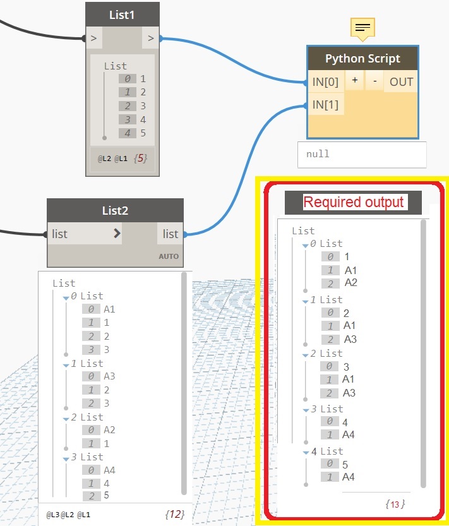Viewport: 449px width, 526px height.
Task: Select value 3 in Required output 2 List
Action: [x=346, y=367]
